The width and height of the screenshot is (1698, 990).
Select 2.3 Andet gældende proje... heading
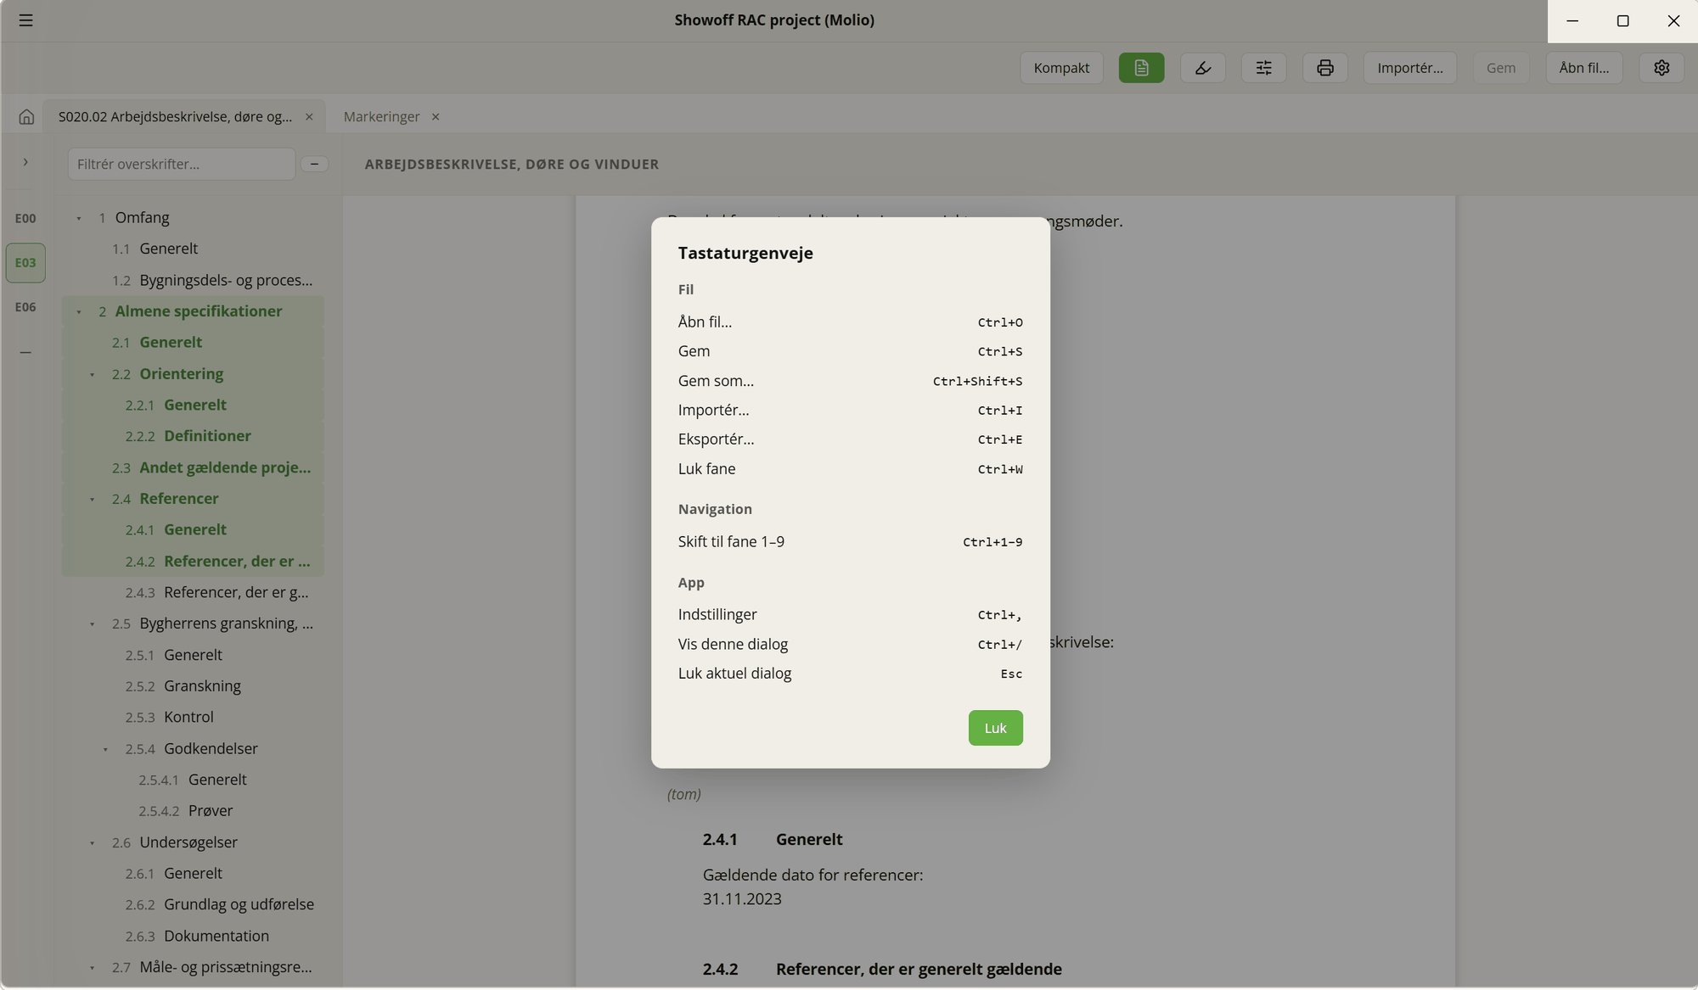pyautogui.click(x=193, y=467)
